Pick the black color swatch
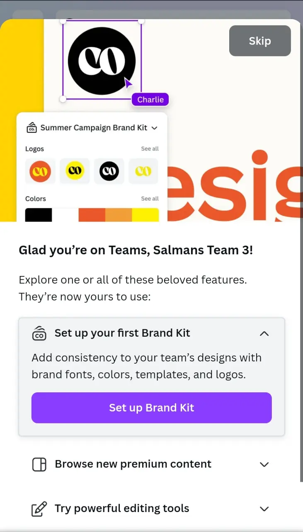Image resolution: width=303 pixels, height=532 pixels. tap(39, 215)
